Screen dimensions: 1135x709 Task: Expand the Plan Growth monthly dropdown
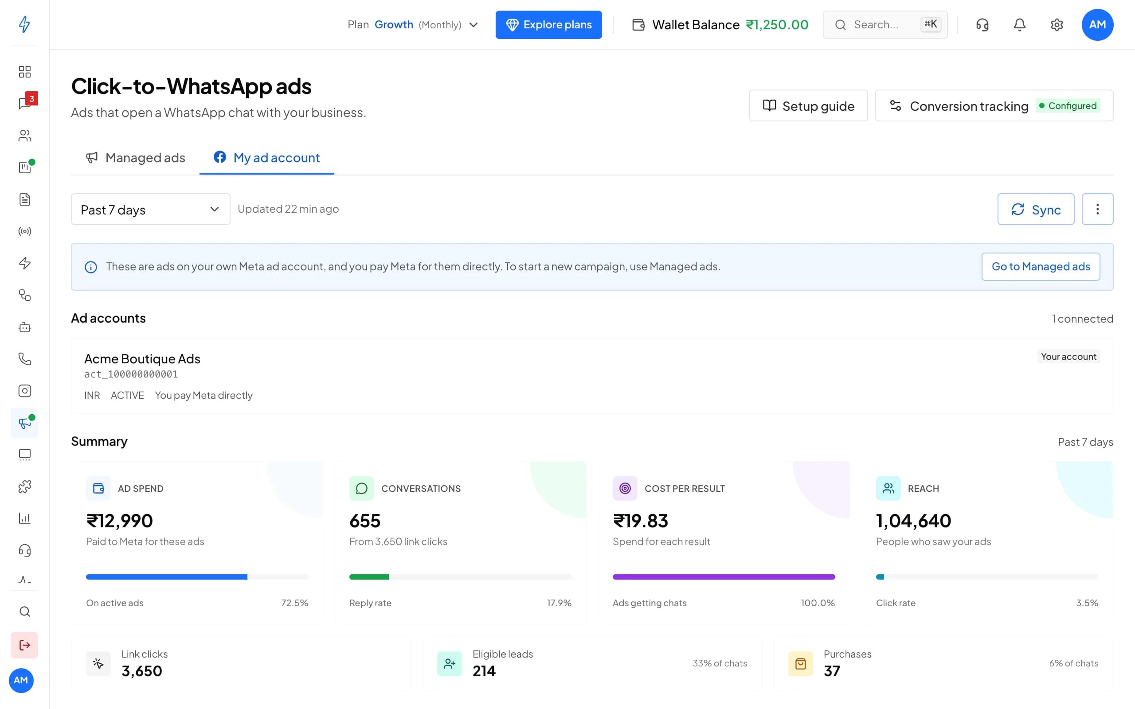pos(413,25)
